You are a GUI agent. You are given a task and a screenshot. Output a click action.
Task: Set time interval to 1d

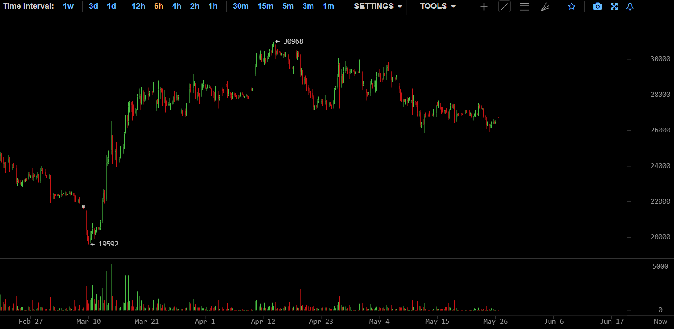point(112,6)
